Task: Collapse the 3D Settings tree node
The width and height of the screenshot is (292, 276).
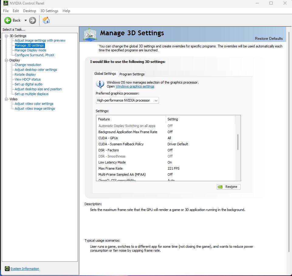Action: tap(6, 36)
